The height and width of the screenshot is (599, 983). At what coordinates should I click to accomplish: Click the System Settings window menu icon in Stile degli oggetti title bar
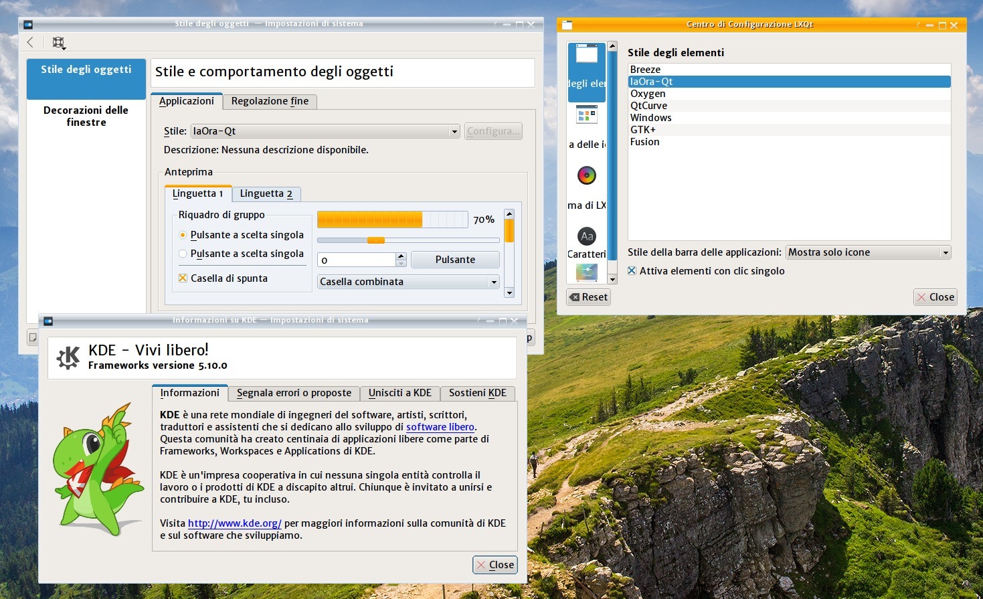coord(28,24)
